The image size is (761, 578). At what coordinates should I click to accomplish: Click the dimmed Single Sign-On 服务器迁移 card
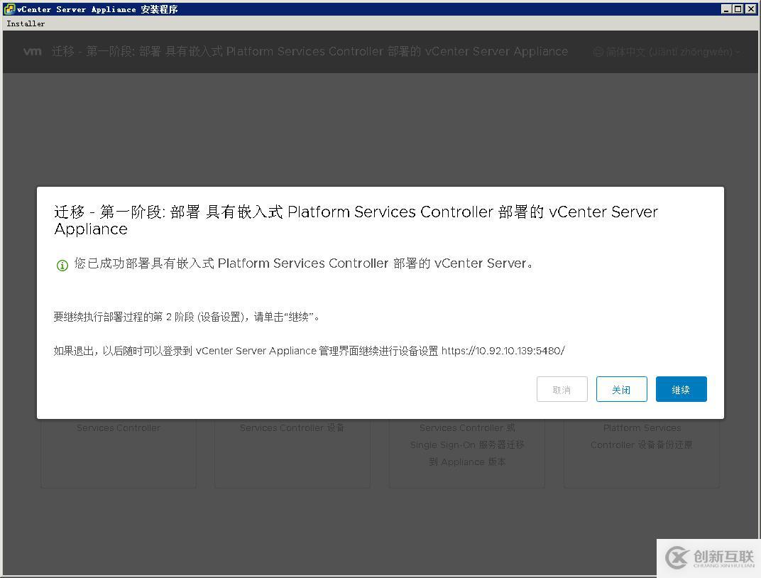467,452
